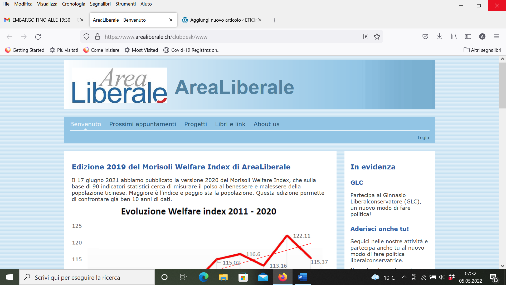Image resolution: width=506 pixels, height=285 pixels.
Task: Select Benvenuto in site navigation
Action: point(86,124)
